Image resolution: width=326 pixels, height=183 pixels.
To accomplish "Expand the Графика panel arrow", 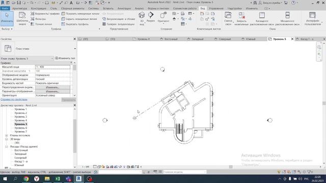I will 99,29.
